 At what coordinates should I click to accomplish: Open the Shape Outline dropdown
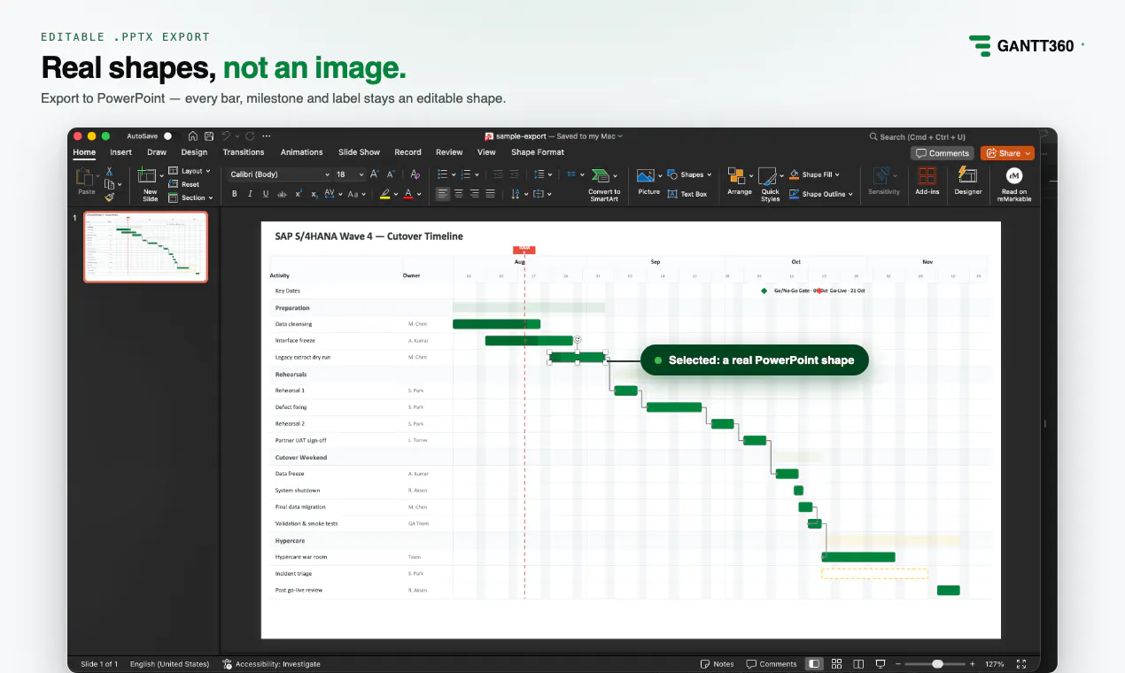(820, 194)
